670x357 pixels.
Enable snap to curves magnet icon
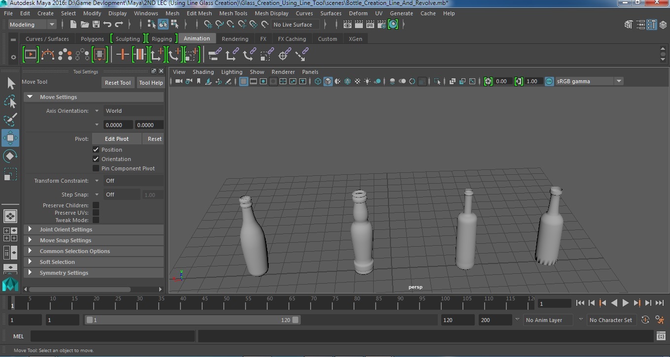point(219,24)
